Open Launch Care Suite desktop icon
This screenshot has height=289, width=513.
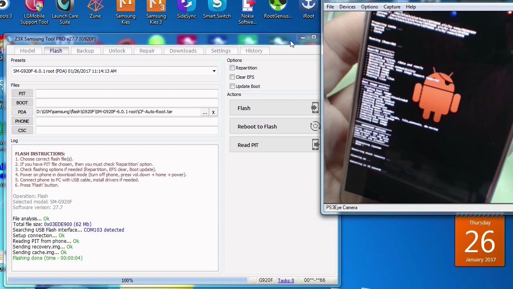[x=65, y=12]
